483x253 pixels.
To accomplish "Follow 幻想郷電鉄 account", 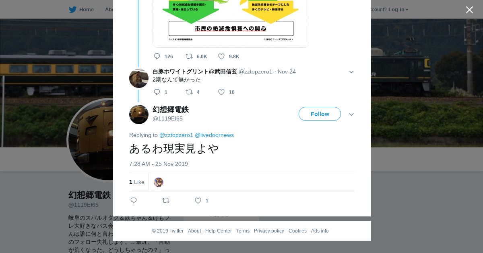I will point(320,114).
